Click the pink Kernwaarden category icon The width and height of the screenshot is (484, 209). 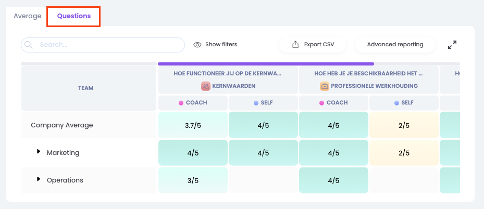206,86
